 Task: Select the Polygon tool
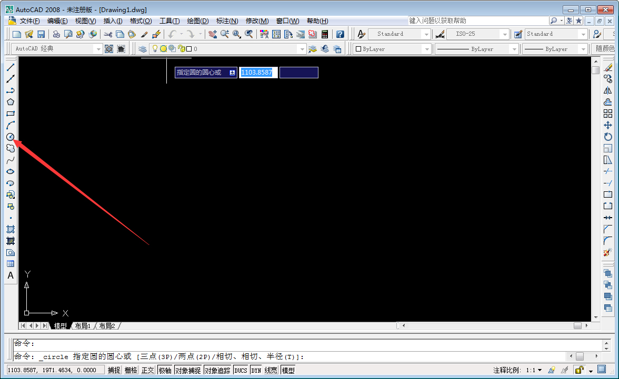coord(11,102)
